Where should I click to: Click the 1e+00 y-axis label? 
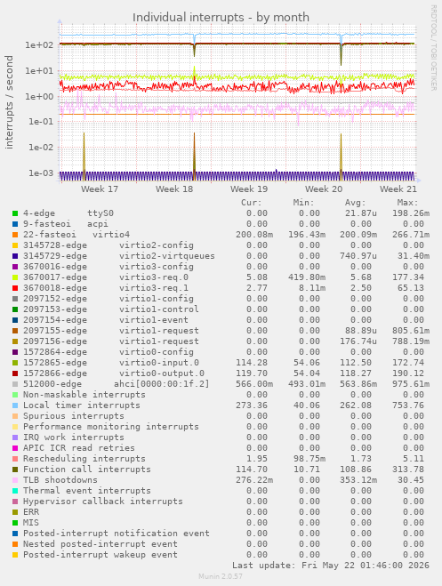click(x=39, y=97)
